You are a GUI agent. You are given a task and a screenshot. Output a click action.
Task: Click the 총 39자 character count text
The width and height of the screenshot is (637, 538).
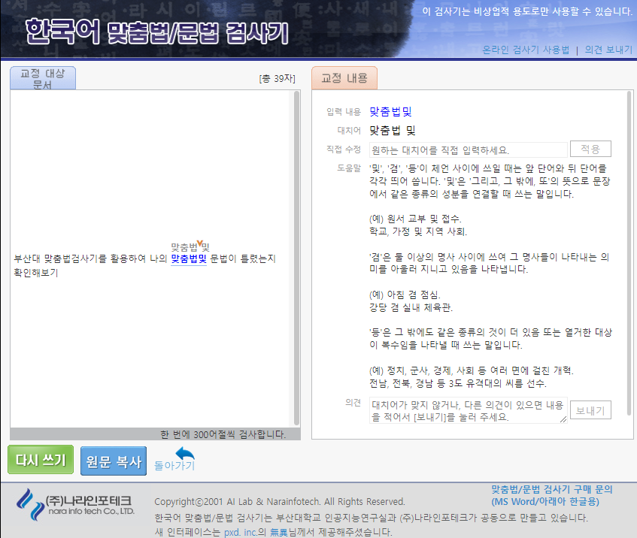click(277, 79)
